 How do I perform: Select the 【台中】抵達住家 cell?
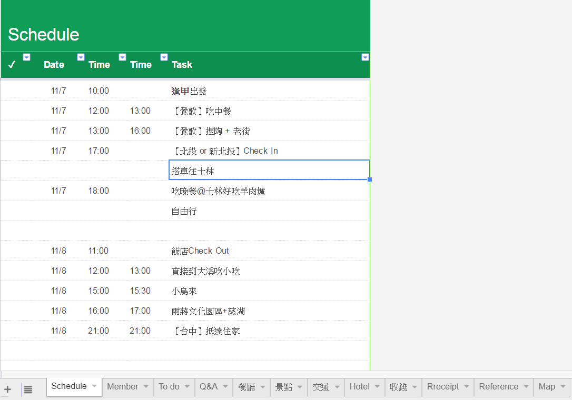(x=269, y=331)
